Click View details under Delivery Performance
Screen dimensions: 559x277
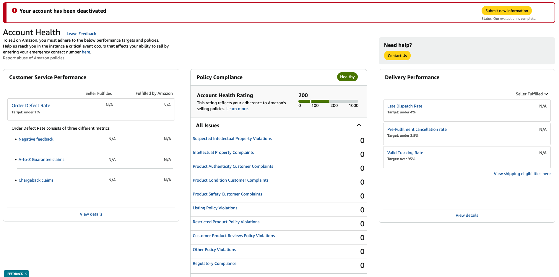coord(467,215)
